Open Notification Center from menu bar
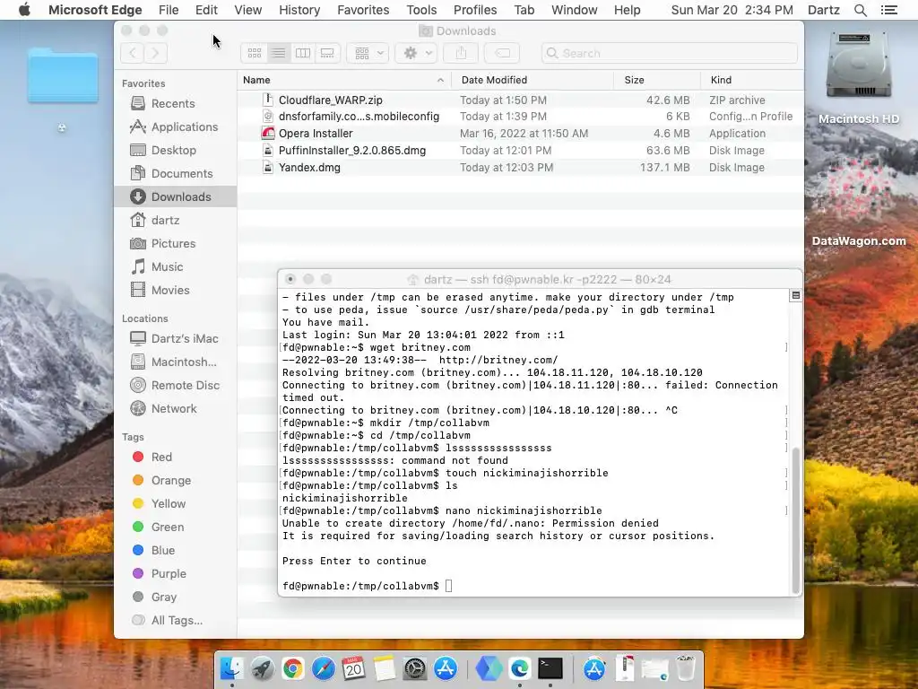Screen dimensions: 918x689 pyautogui.click(x=889, y=10)
